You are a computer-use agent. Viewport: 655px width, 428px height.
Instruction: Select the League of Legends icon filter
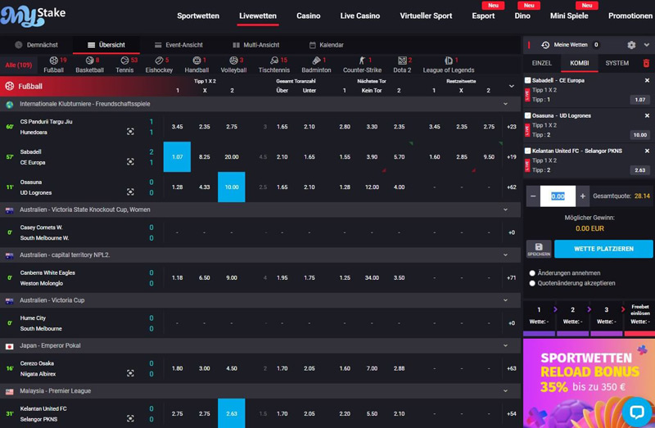448,65
